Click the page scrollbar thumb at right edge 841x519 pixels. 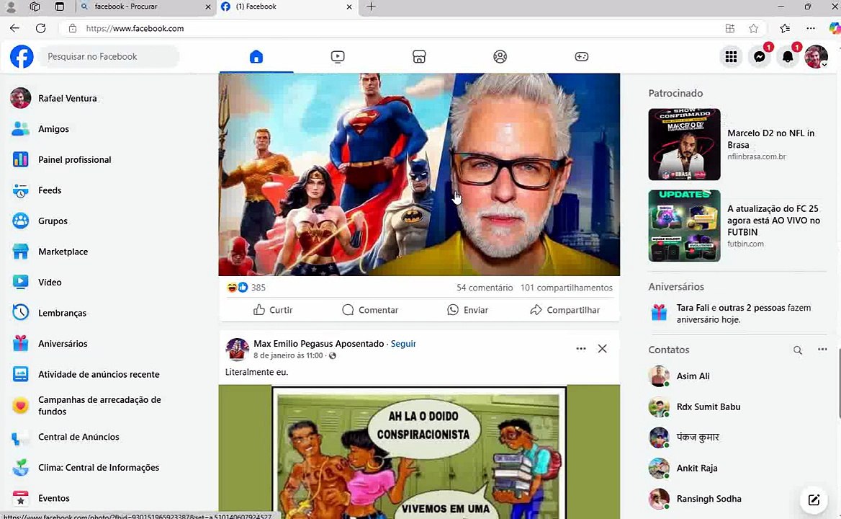(839, 383)
